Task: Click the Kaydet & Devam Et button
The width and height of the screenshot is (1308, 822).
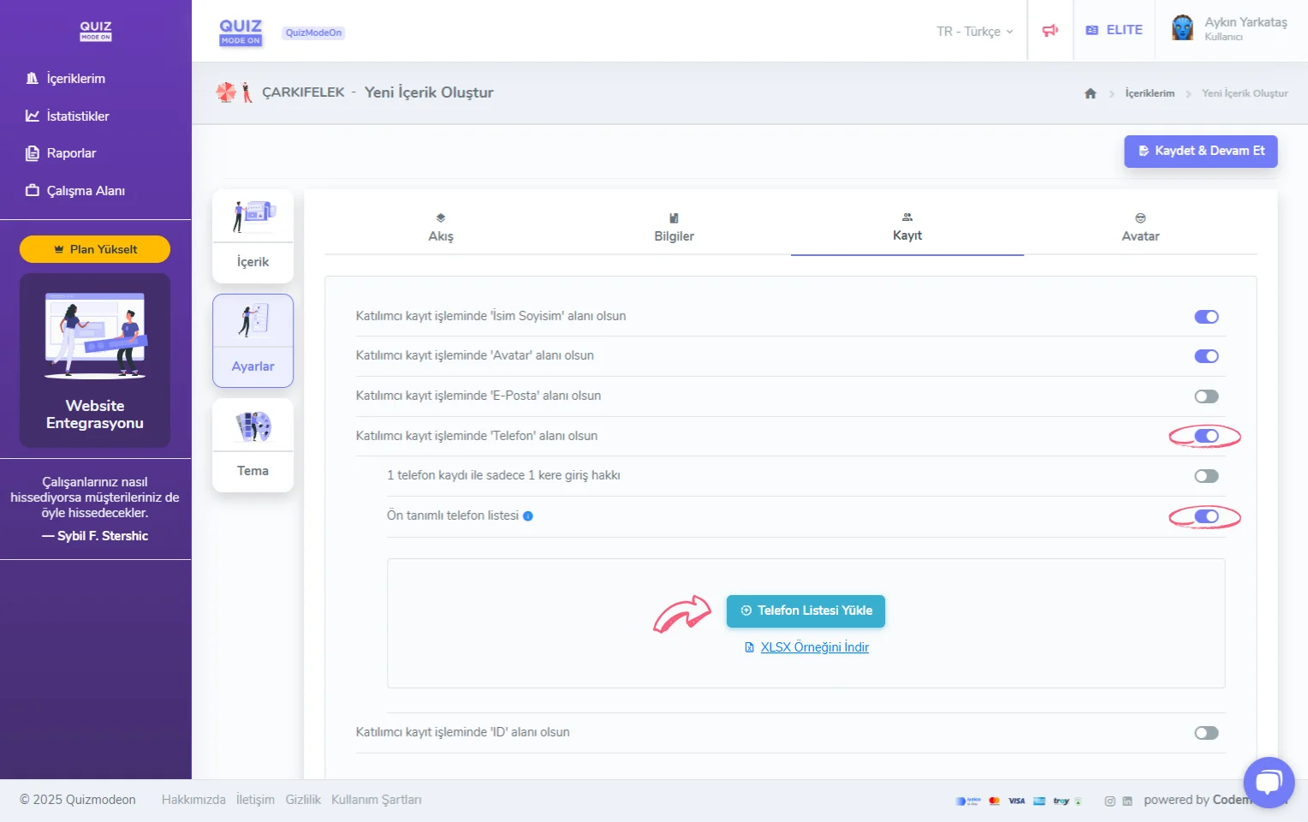Action: [x=1200, y=151]
